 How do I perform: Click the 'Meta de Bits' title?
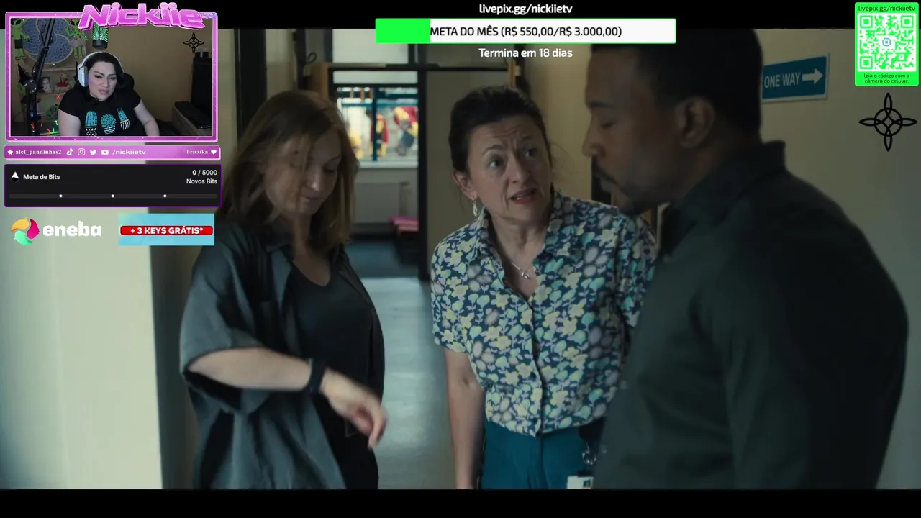(42, 176)
